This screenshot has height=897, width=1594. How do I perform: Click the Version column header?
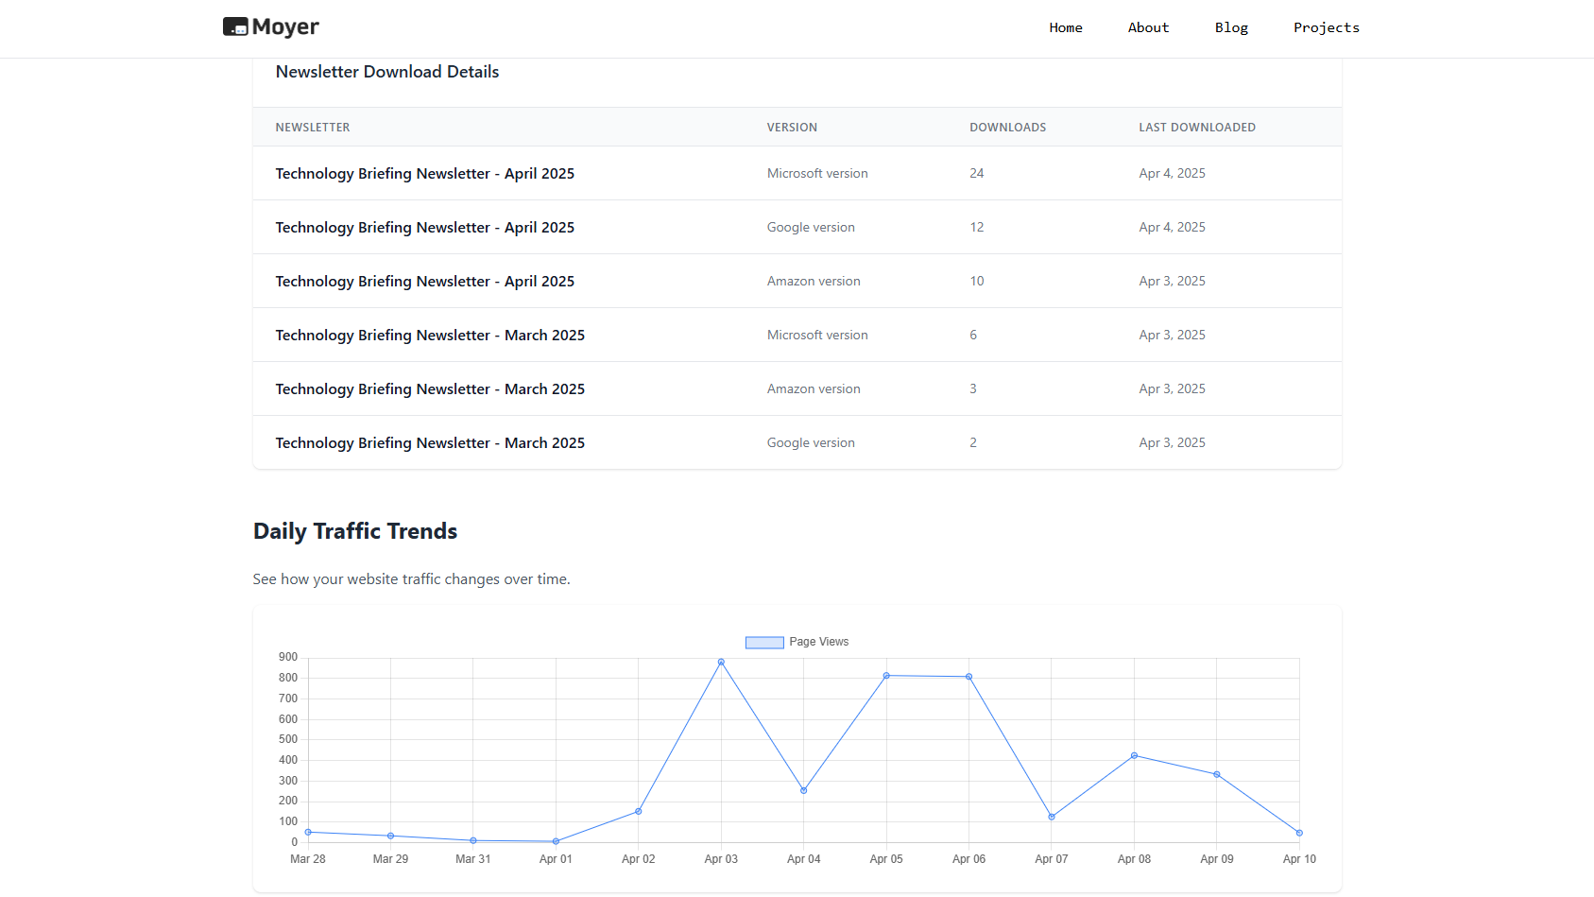coord(792,128)
